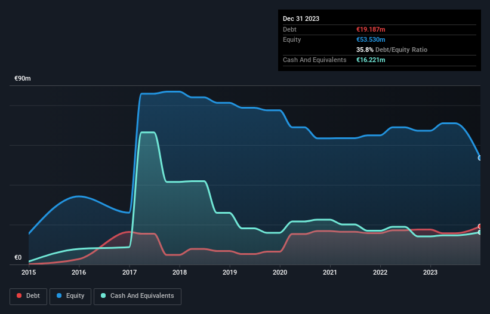Click the €0 y-axis label
The height and width of the screenshot is (314, 490).
click(18, 257)
